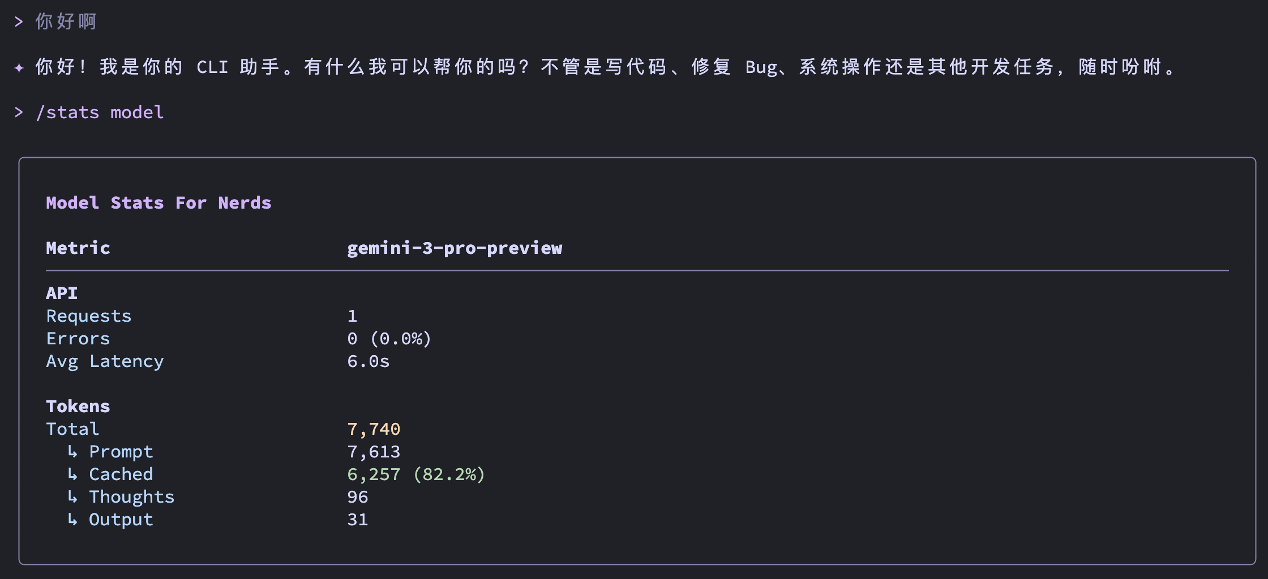Click the arrow icon beside Prompt
Viewport: 1268px width, 579px height.
tap(72, 451)
